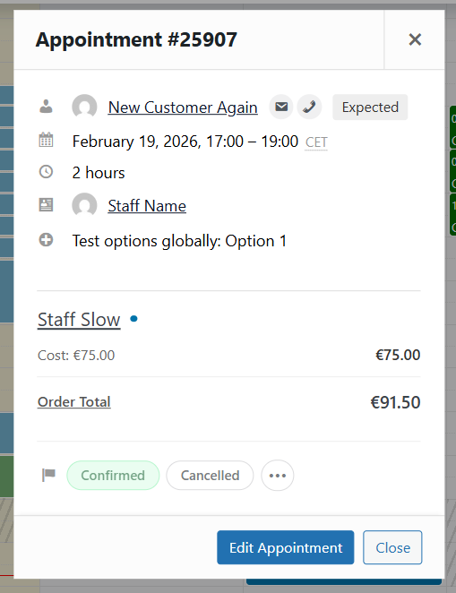The image size is (456, 593).
Task: Click the staff ID card icon
Action: pos(46,204)
